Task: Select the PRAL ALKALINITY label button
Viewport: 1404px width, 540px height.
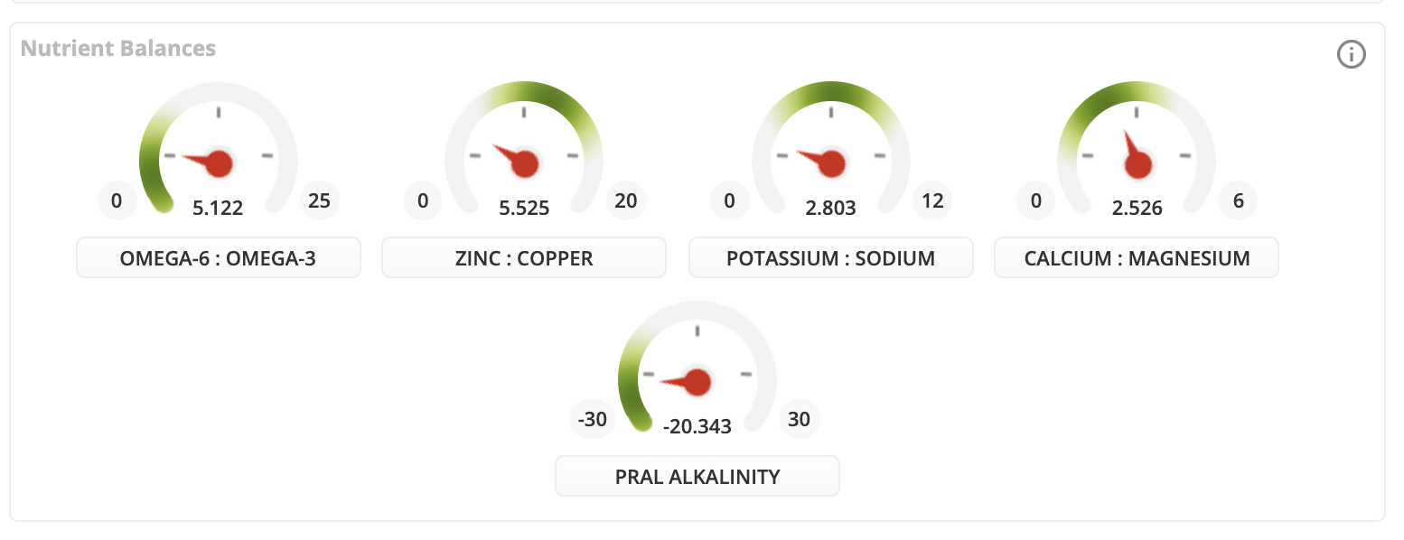Action: click(x=697, y=476)
